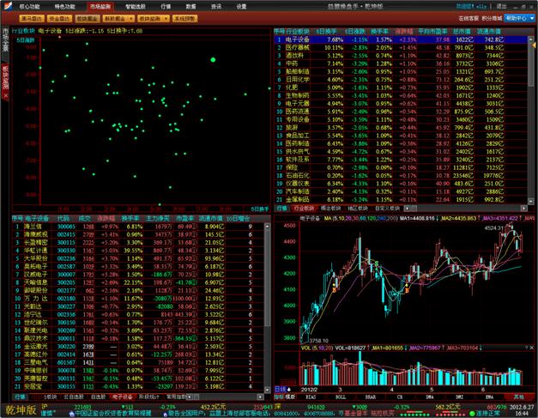Open the 积分商城 link
Screen dimensions: 538x418
click(x=492, y=18)
